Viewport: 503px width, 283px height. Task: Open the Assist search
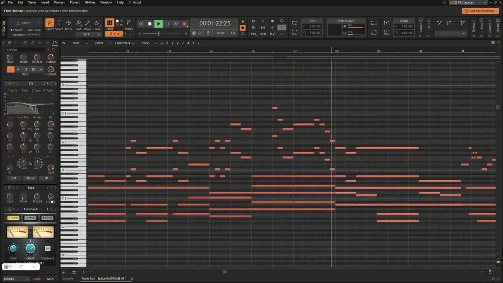[135, 2]
